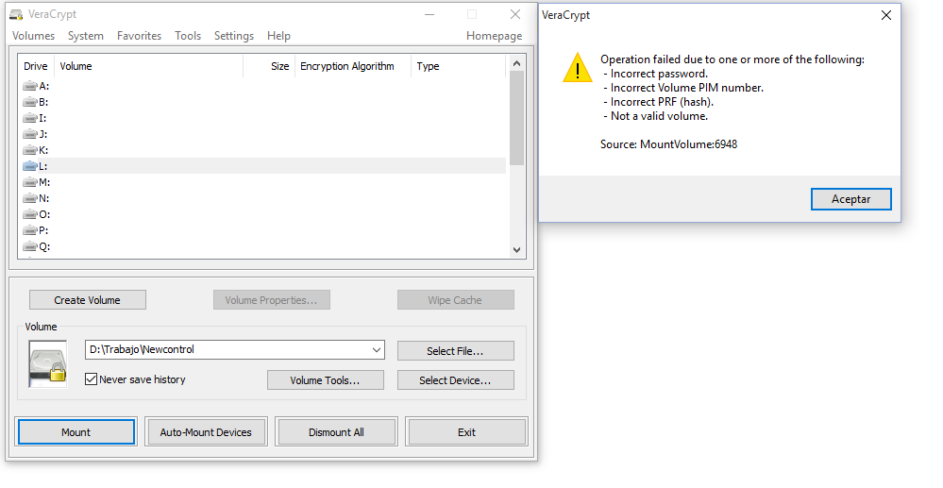Screen dimensions: 943x488
Task: Click drive K: disk icon
Action: [30, 150]
